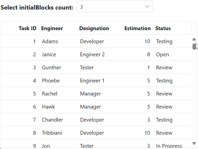198x149 pixels.
Task: Click estimation 1 in Gunther row
Action: coord(149,68)
